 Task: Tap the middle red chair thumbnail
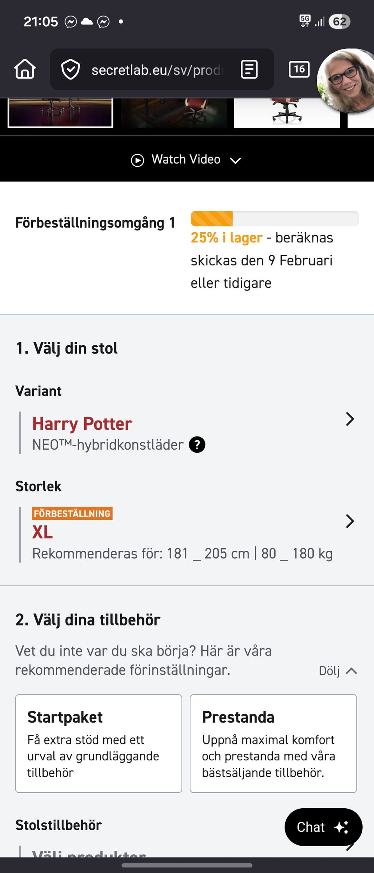point(174,113)
